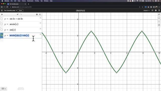Screen dimensions: 161x91
Task: Go forward in Chrome
Action: pyautogui.click(x=5, y=7)
